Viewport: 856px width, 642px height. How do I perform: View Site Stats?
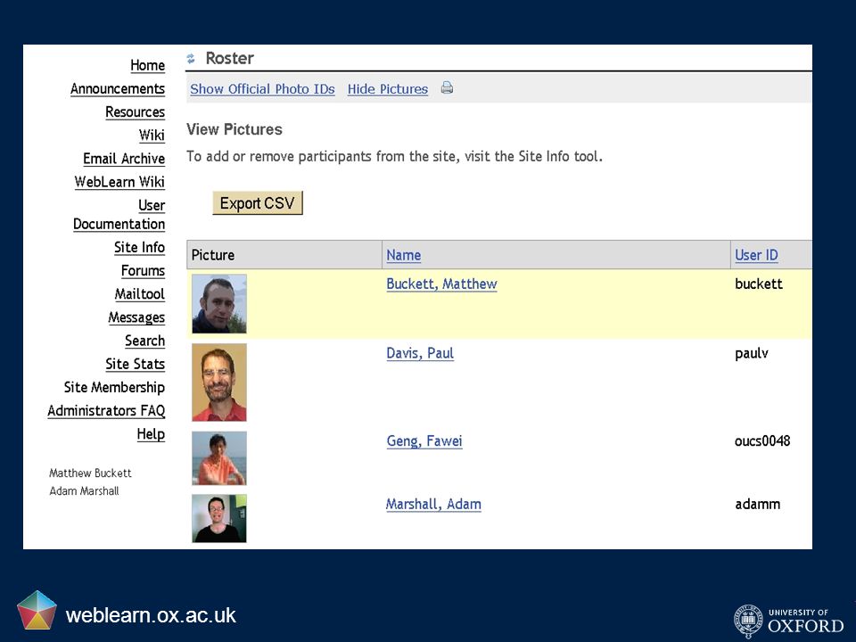click(135, 364)
